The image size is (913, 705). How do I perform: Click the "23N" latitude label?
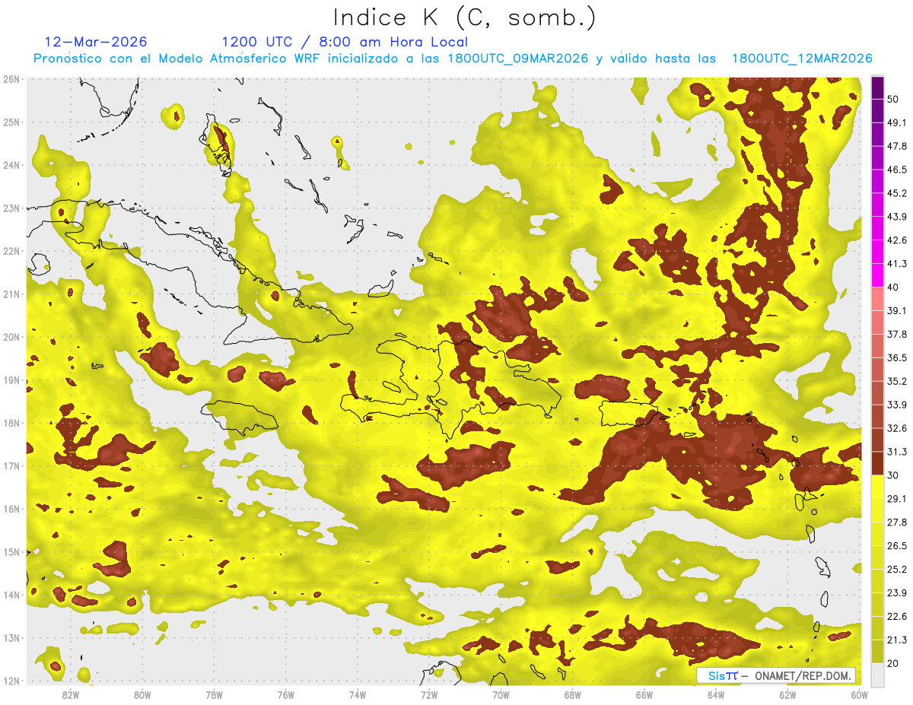point(12,208)
